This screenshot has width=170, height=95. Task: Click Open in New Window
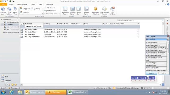[104, 11]
